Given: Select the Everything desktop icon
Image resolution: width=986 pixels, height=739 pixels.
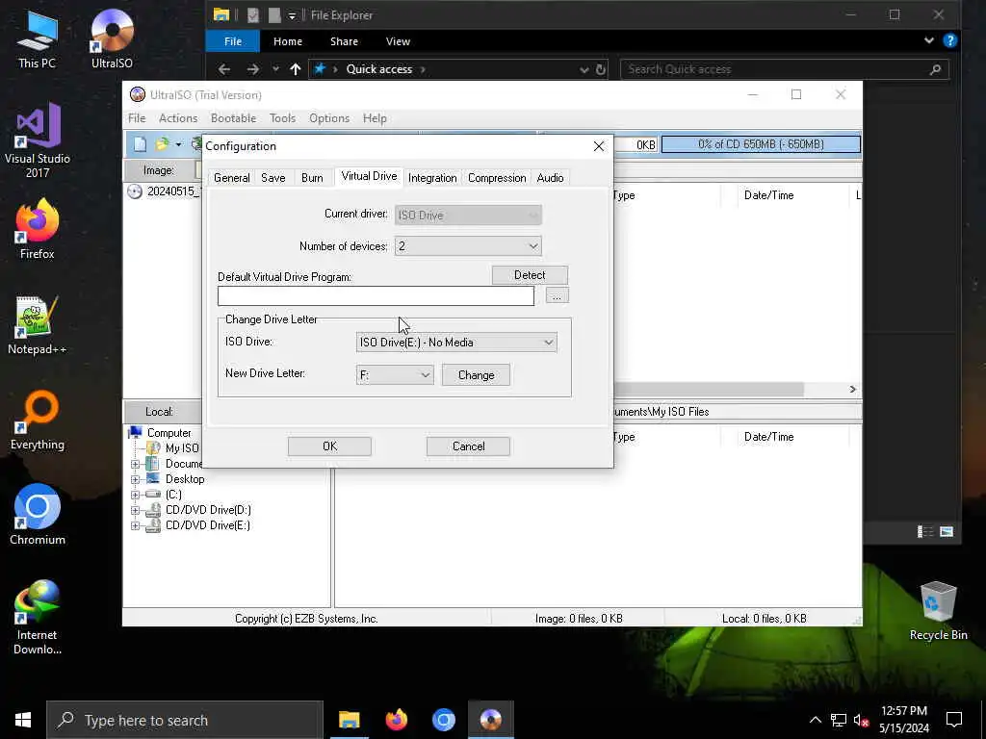Looking at the screenshot, I should tap(38, 420).
